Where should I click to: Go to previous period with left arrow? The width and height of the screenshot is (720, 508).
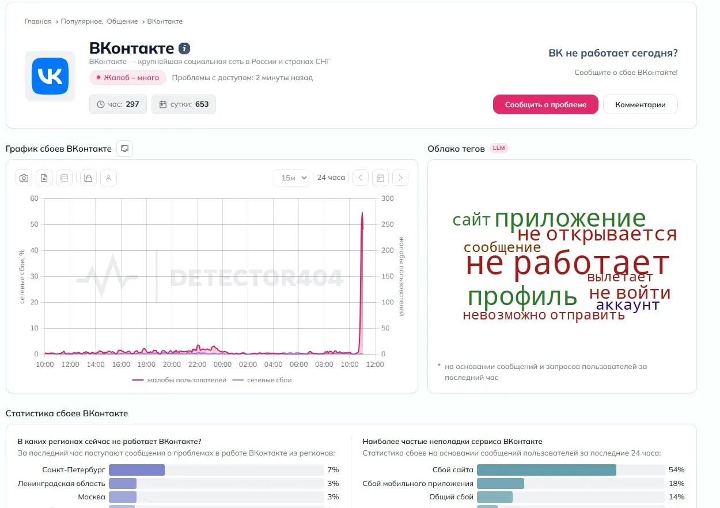point(361,178)
